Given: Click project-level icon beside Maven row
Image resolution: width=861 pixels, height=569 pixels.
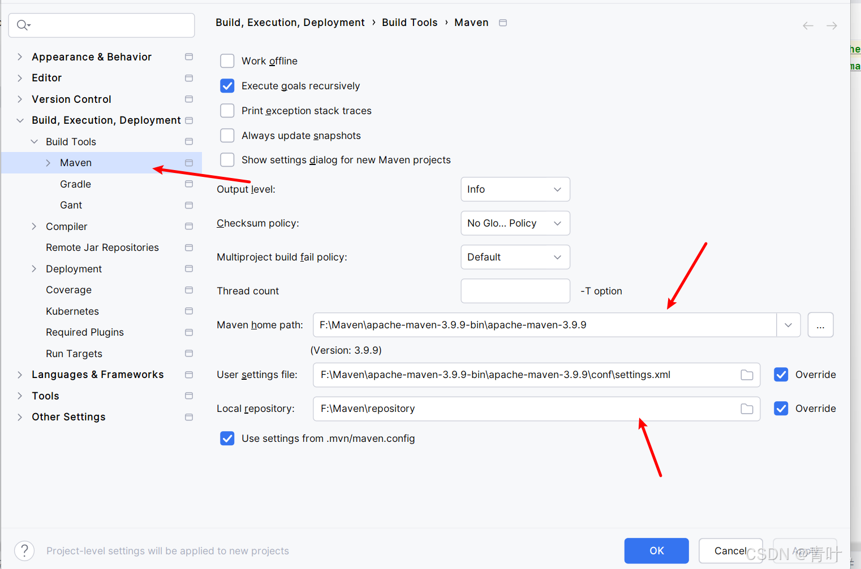Looking at the screenshot, I should coord(189,163).
